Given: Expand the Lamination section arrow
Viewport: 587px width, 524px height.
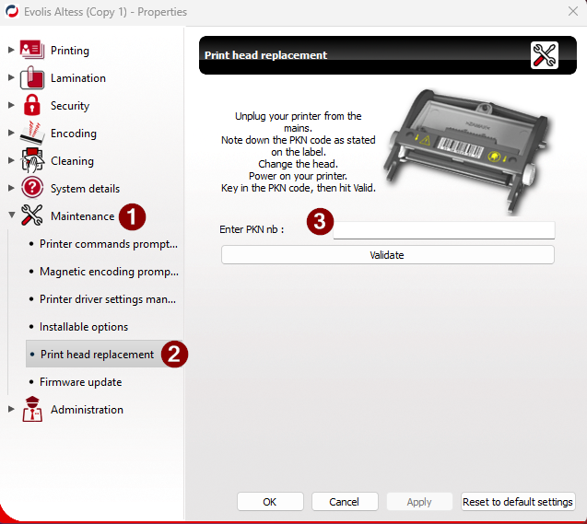Looking at the screenshot, I should [11, 77].
